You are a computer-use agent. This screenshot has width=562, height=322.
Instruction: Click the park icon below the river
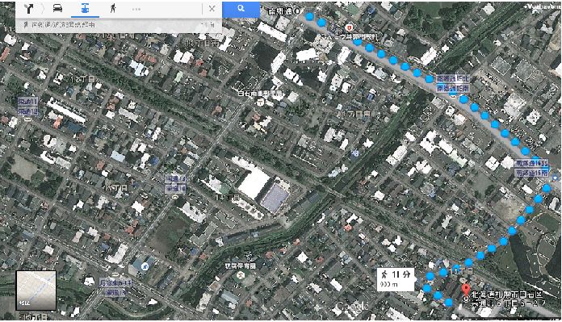point(241,275)
